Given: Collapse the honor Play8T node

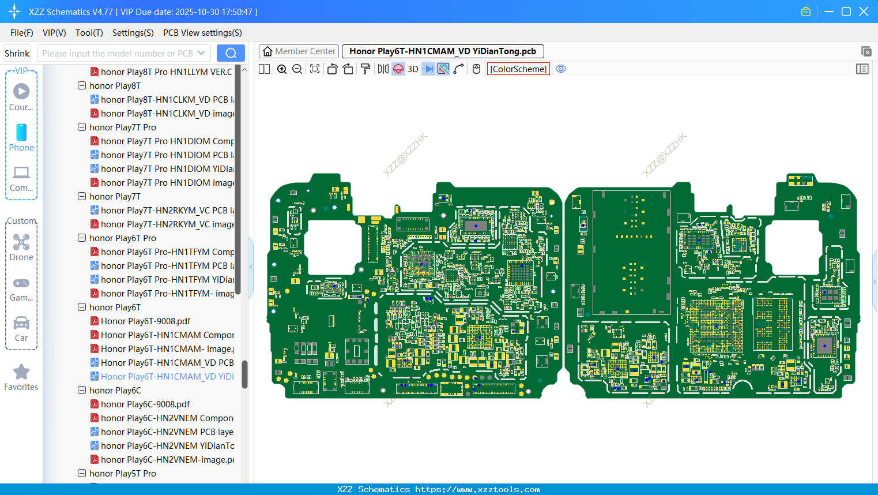Looking at the screenshot, I should point(82,85).
